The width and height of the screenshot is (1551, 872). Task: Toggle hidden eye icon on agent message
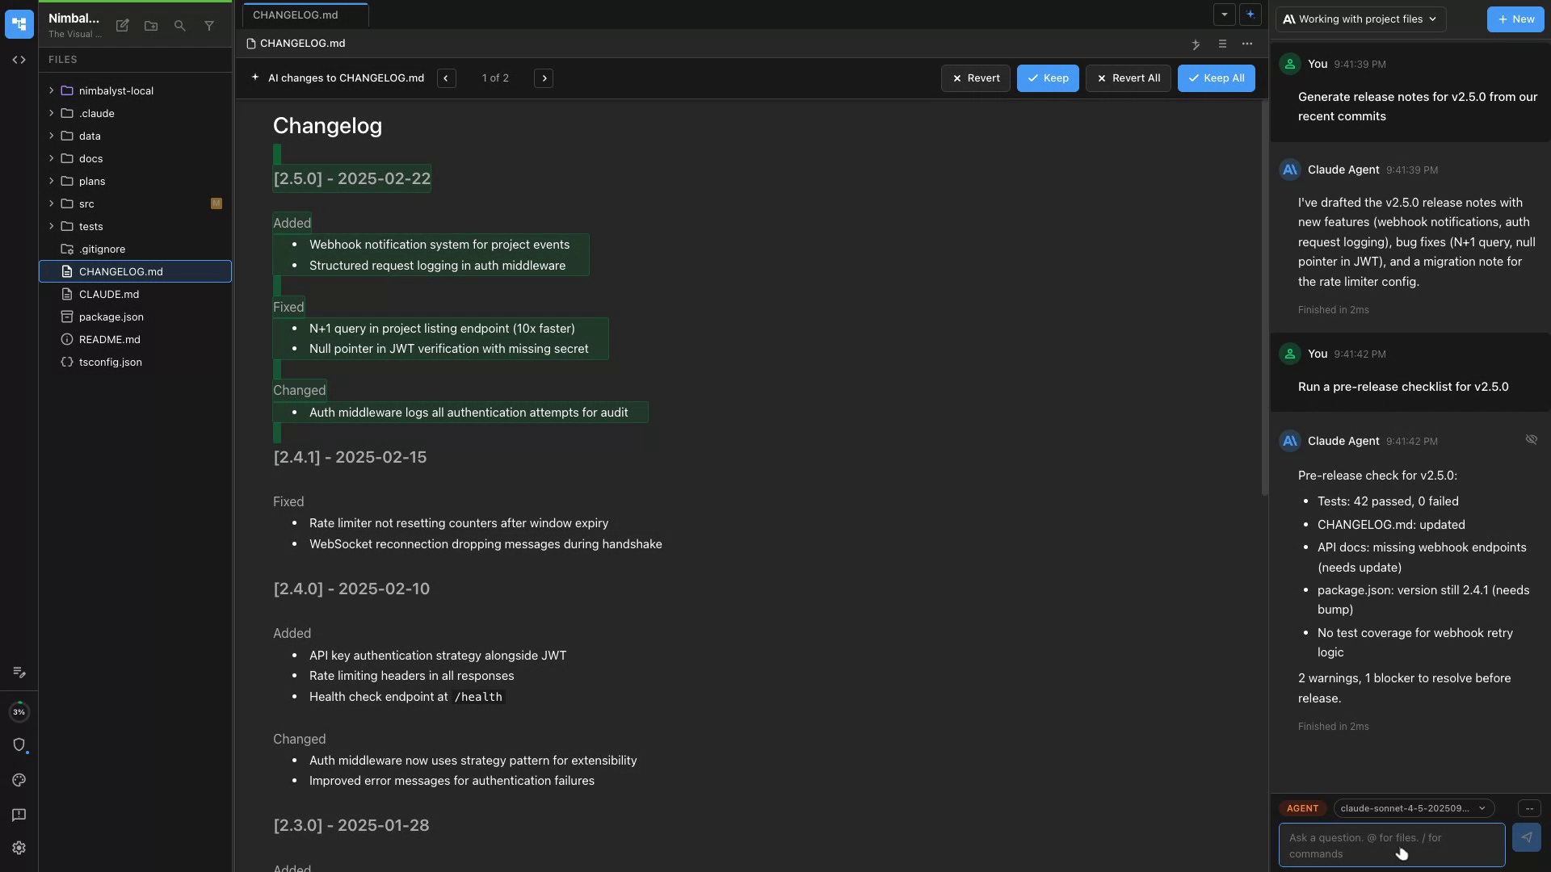[x=1531, y=440]
